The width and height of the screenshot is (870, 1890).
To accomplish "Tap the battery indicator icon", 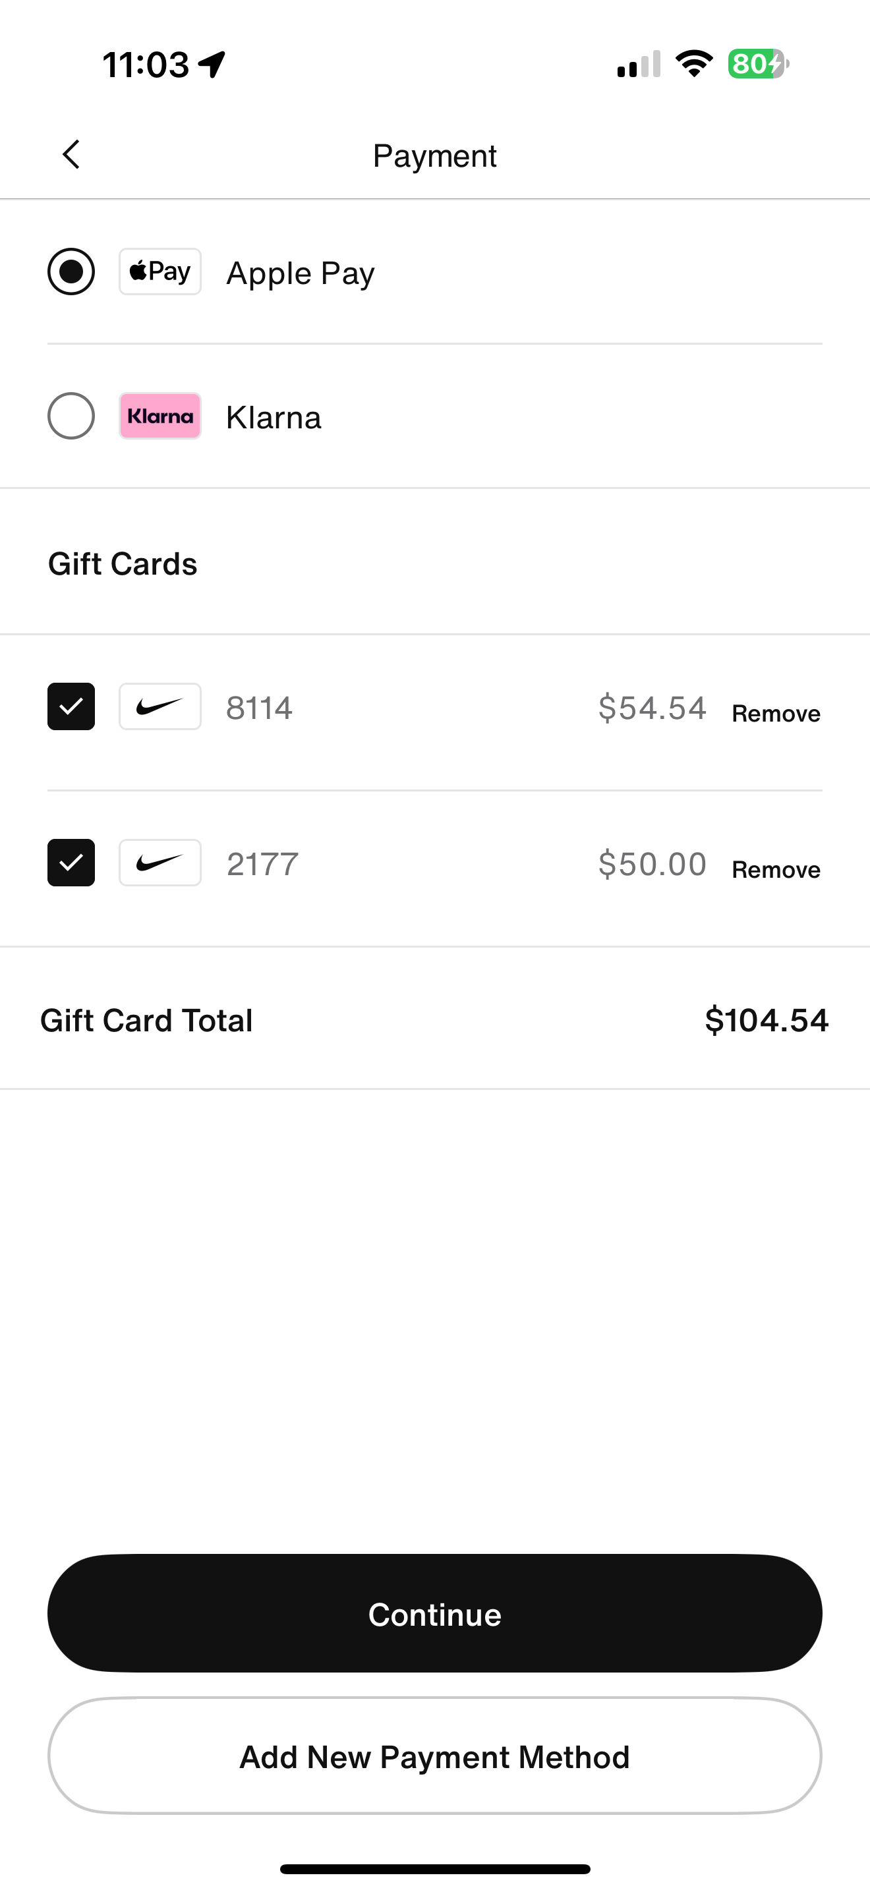I will point(759,64).
